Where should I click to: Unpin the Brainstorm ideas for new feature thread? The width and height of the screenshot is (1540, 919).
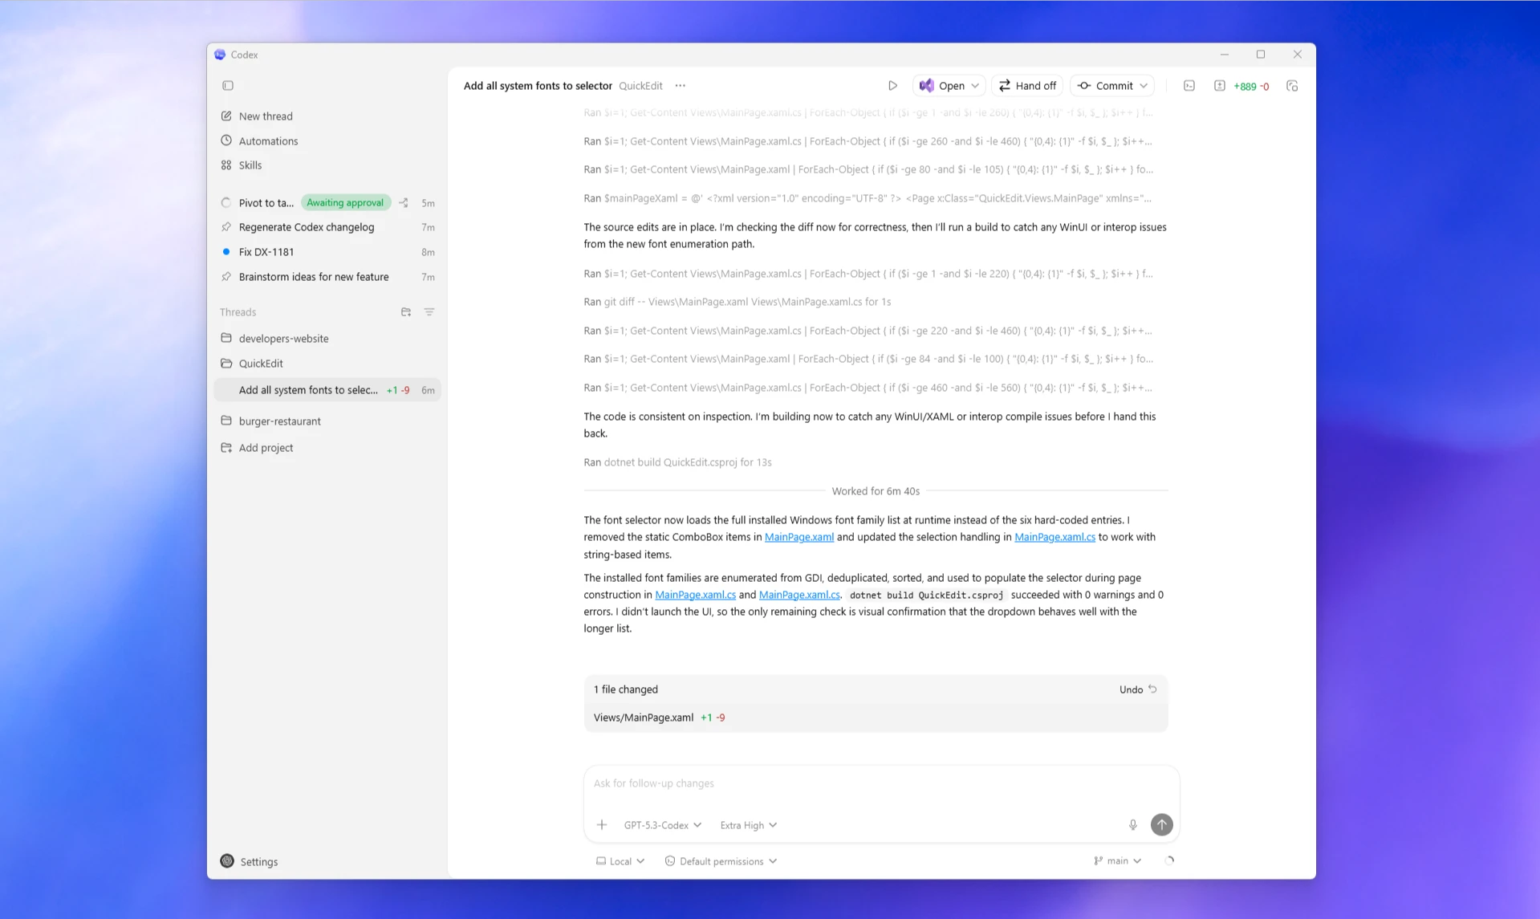click(x=226, y=276)
